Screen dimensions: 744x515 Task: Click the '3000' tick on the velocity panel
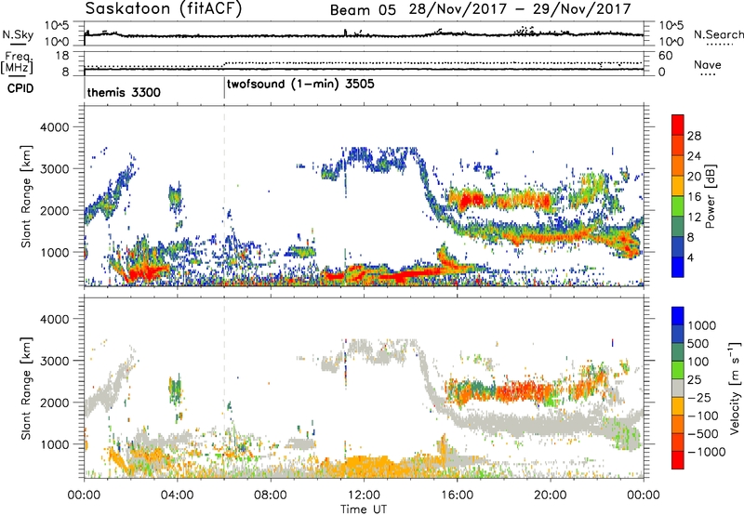(x=54, y=361)
